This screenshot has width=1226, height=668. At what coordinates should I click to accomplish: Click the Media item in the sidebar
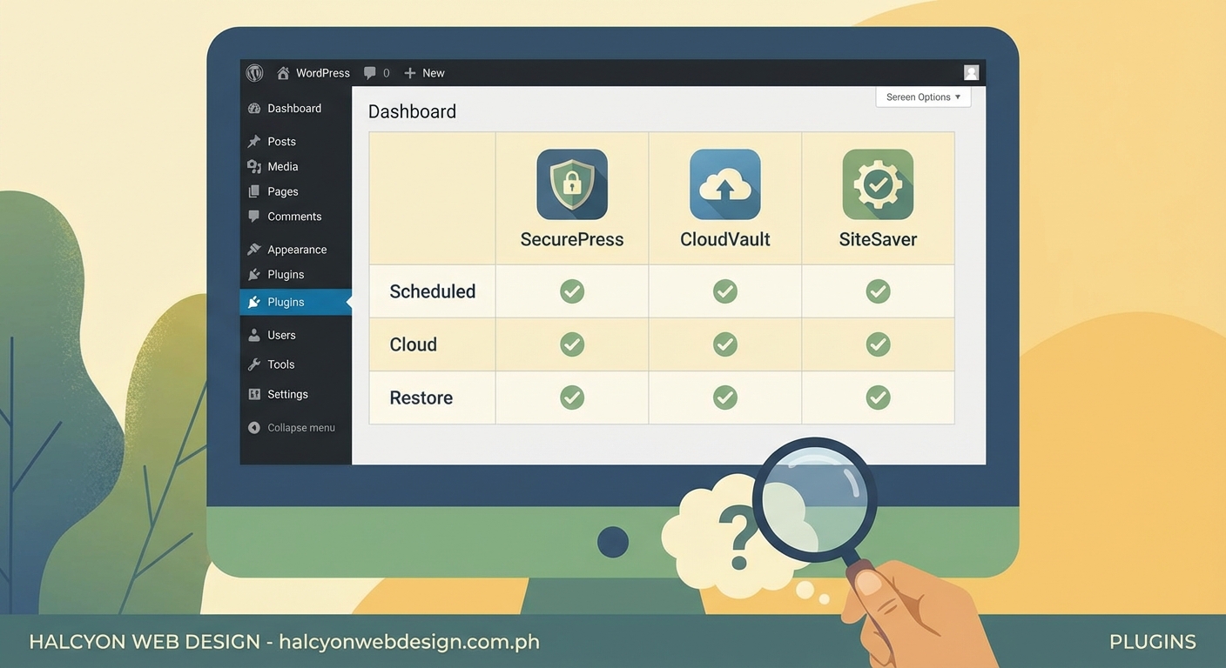(282, 165)
